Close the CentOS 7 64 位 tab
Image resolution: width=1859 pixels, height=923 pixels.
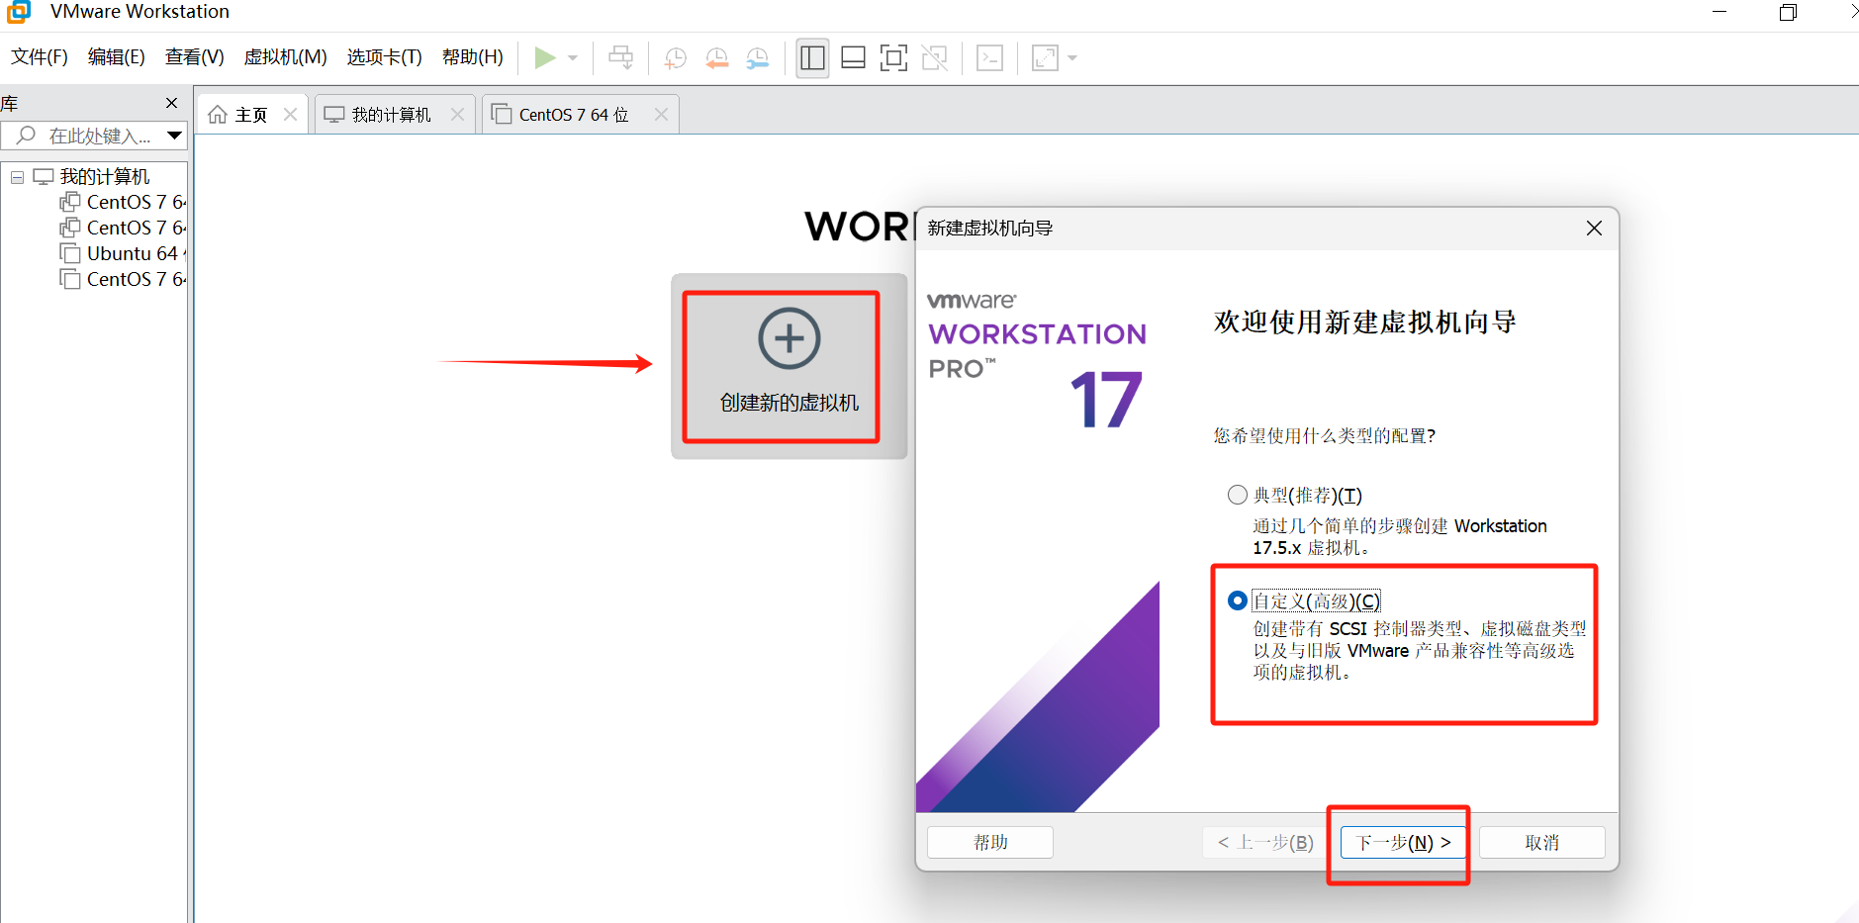coord(662,115)
